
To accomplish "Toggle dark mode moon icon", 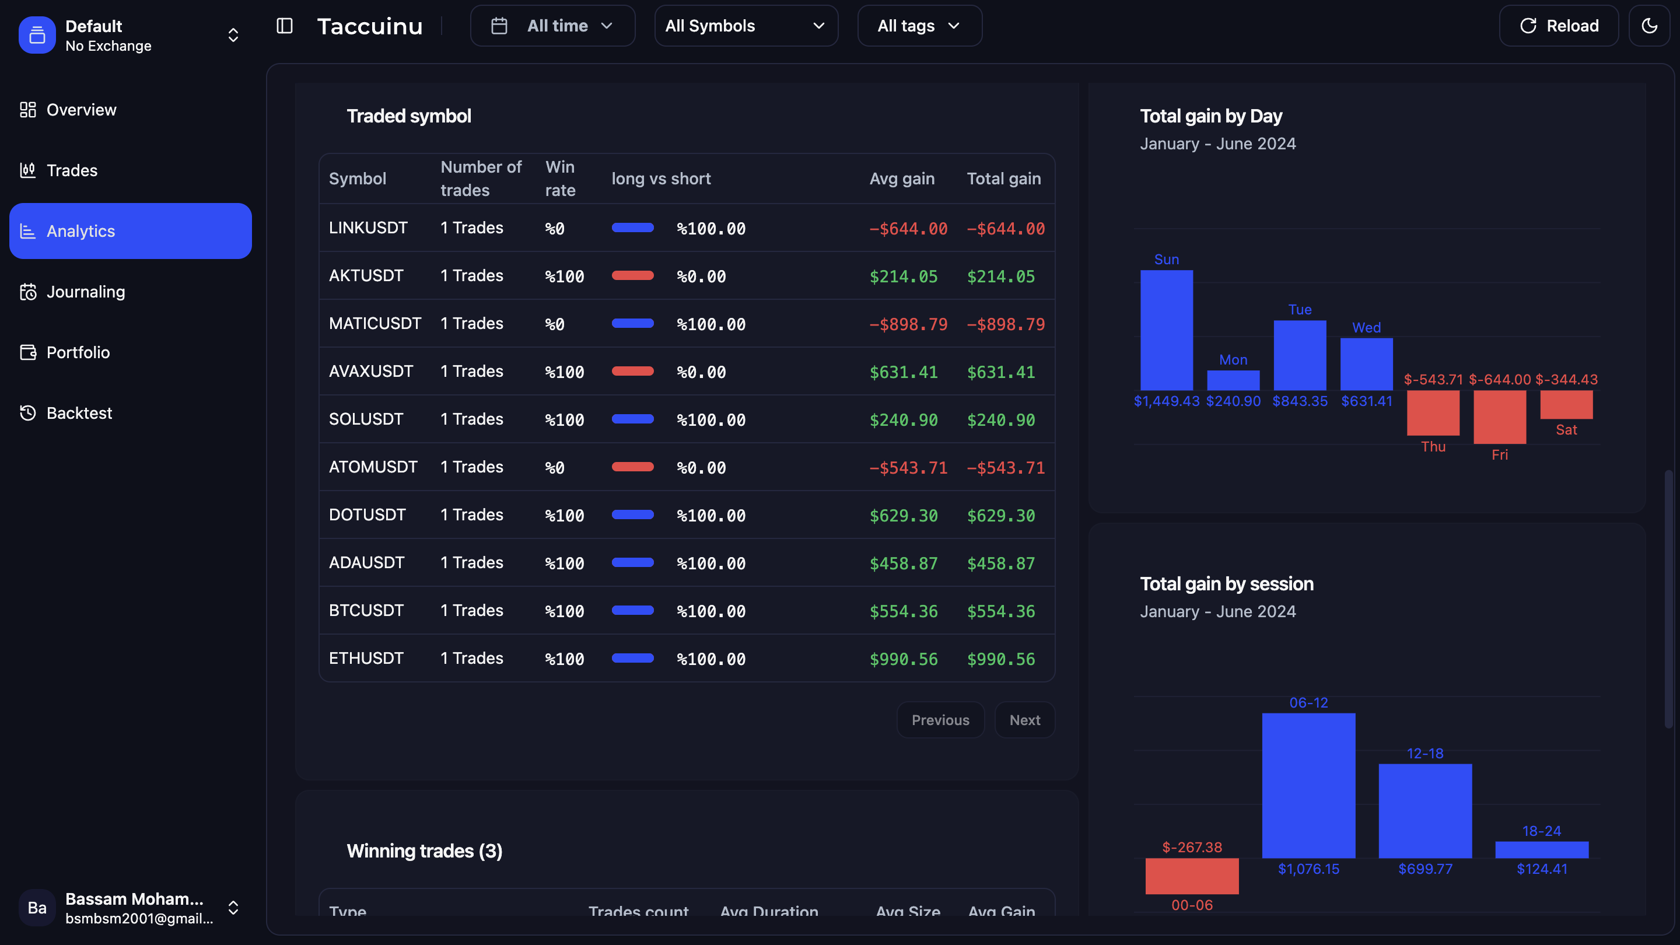I will pyautogui.click(x=1649, y=26).
